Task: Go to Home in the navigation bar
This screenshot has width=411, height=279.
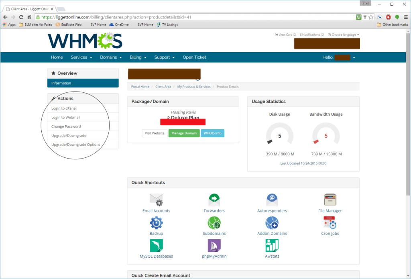Action: (57, 57)
